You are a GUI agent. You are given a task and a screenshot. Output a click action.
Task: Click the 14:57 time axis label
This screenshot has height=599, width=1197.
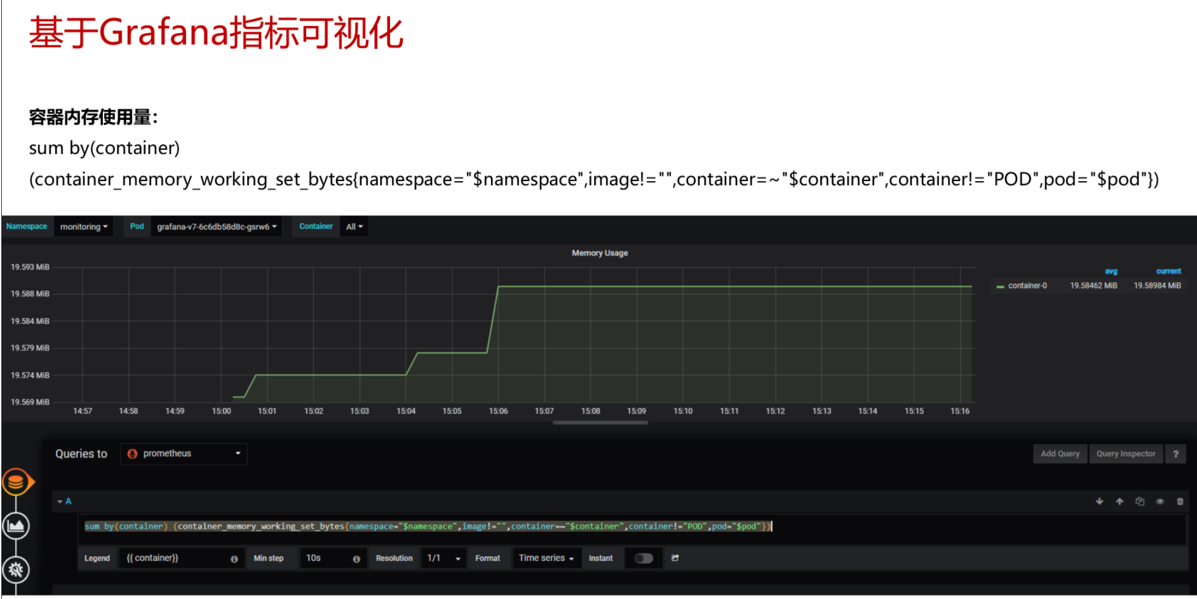click(83, 412)
